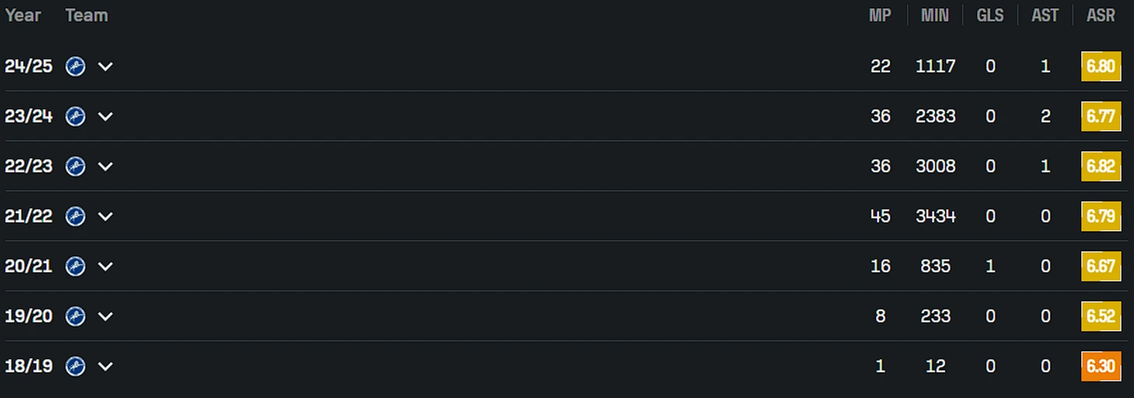Click the orange 6.30 rating badge
1134x398 pixels.
coord(1101,366)
